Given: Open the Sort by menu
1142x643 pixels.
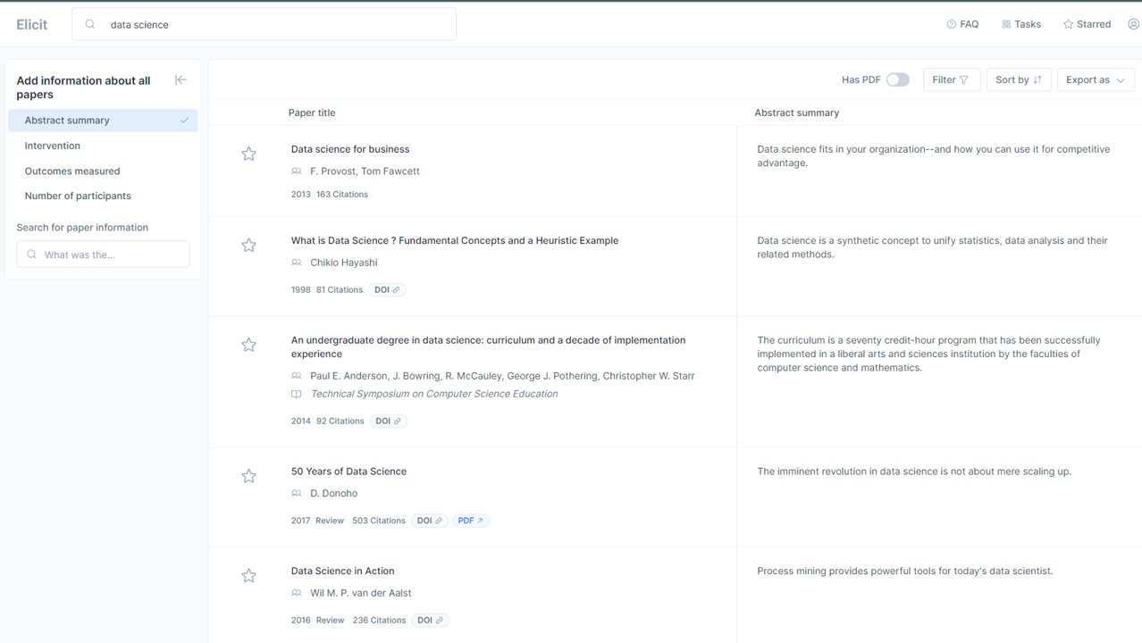Looking at the screenshot, I should coord(1018,80).
